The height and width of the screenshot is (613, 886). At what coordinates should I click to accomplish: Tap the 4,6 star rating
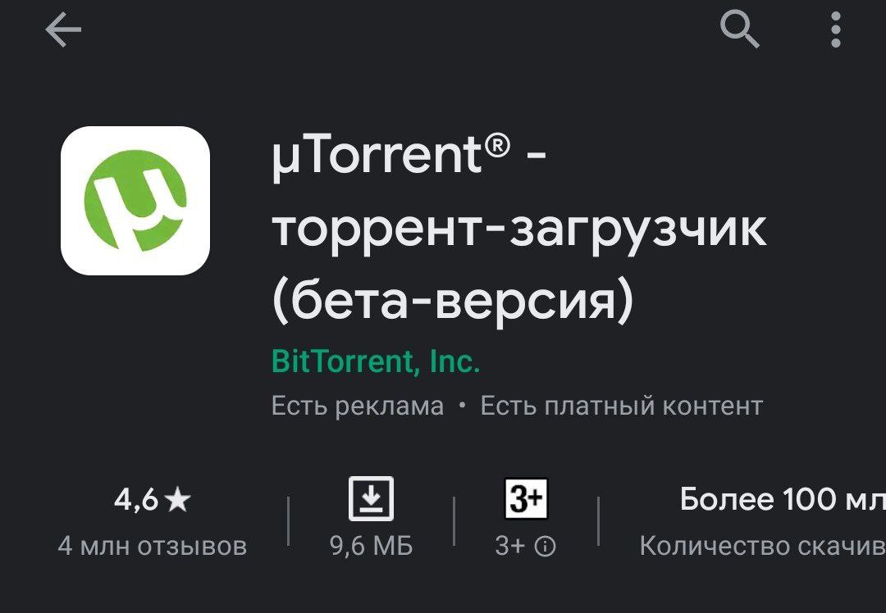tap(153, 500)
